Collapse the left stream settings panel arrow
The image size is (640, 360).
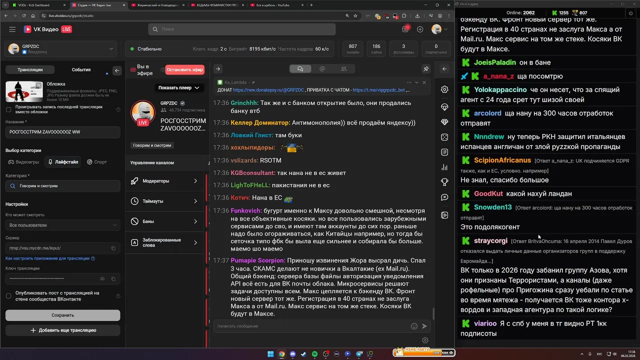point(117,70)
